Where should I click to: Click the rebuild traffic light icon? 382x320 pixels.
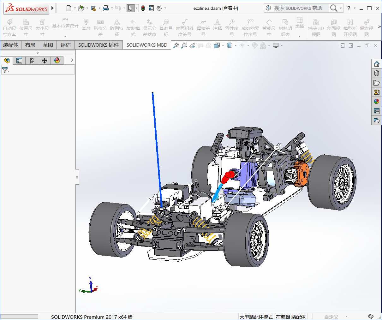(x=143, y=8)
